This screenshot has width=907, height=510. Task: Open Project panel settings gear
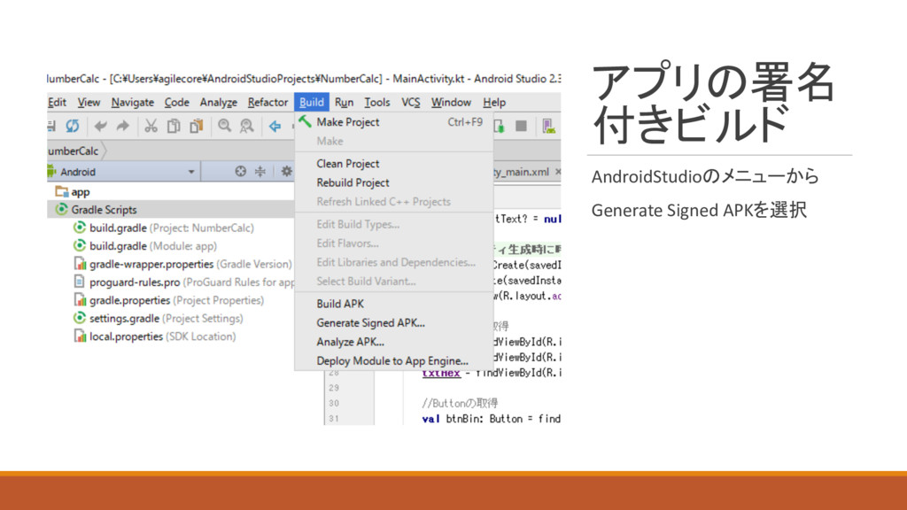[286, 171]
